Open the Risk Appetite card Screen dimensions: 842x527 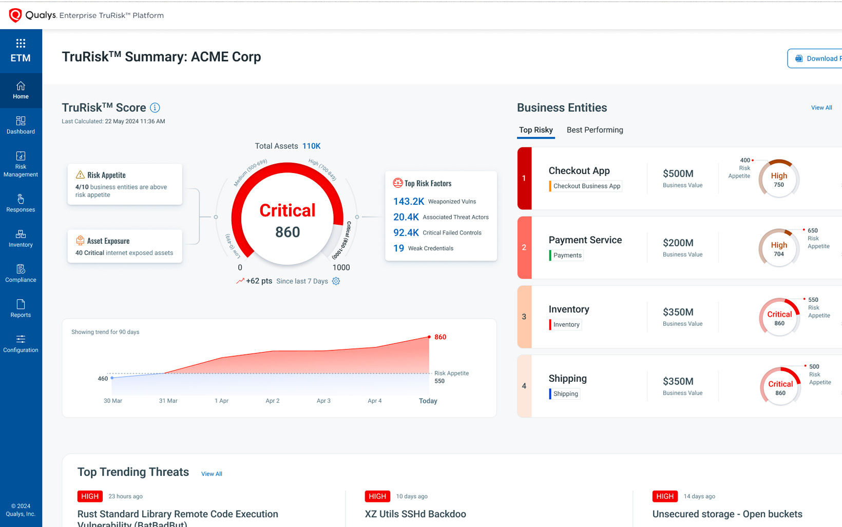coord(125,184)
